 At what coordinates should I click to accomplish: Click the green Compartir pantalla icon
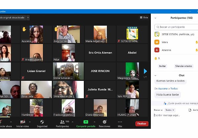[86, 122]
